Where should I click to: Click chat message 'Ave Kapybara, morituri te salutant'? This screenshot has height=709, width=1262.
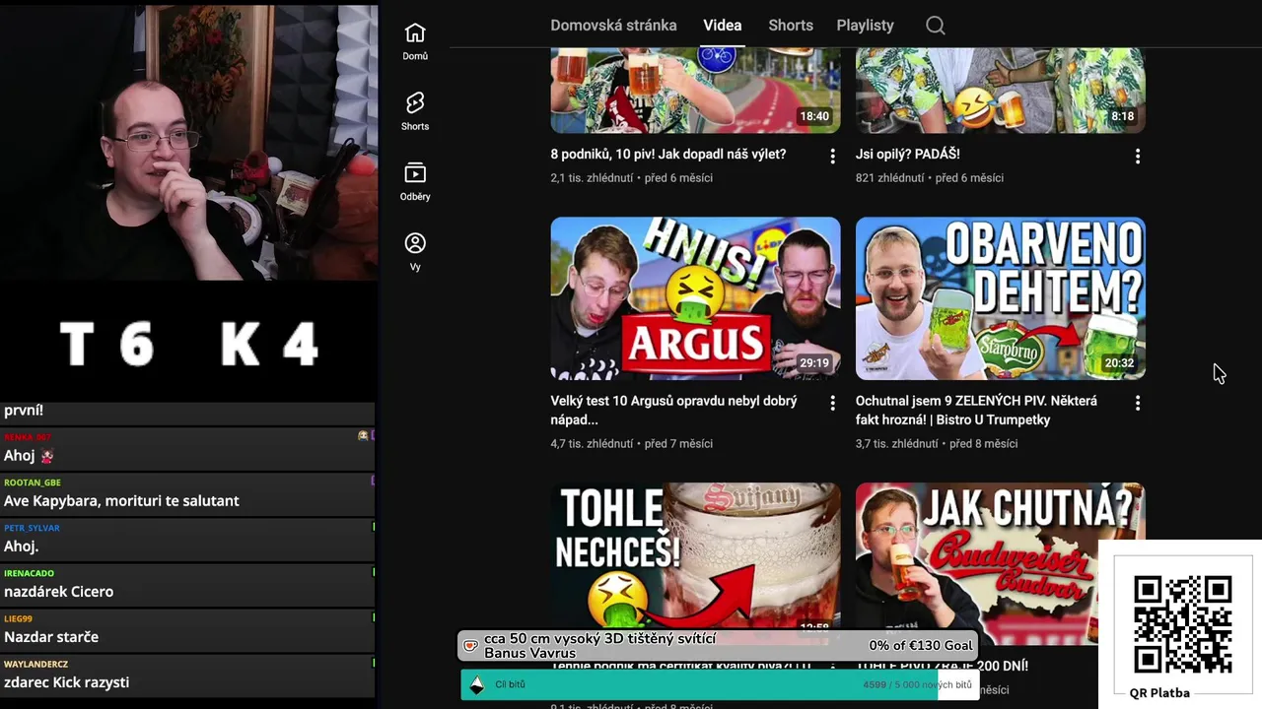tap(121, 500)
